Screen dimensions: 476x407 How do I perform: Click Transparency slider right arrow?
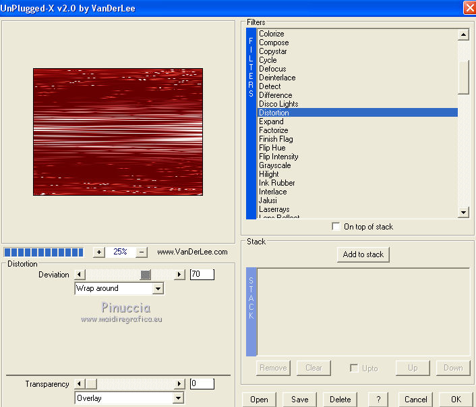(179, 384)
